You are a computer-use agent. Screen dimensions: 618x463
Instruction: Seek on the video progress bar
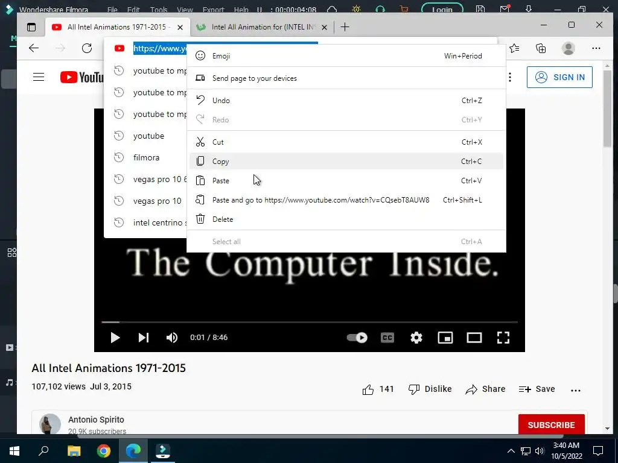pos(310,322)
